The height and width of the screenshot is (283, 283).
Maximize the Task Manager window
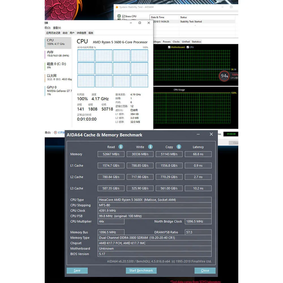[140, 23]
